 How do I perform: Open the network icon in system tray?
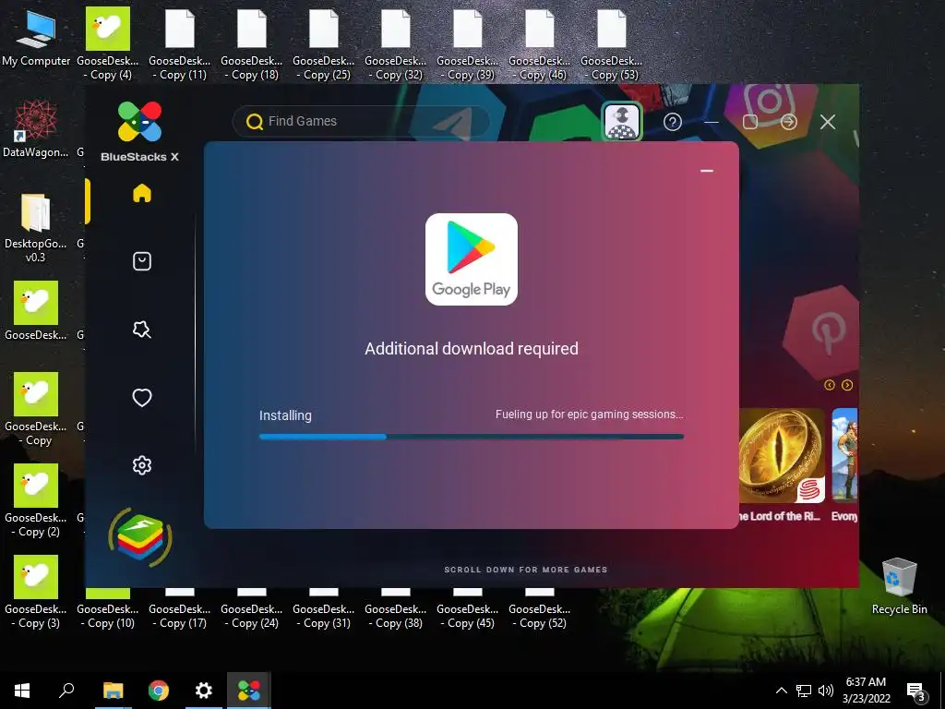pyautogui.click(x=804, y=691)
